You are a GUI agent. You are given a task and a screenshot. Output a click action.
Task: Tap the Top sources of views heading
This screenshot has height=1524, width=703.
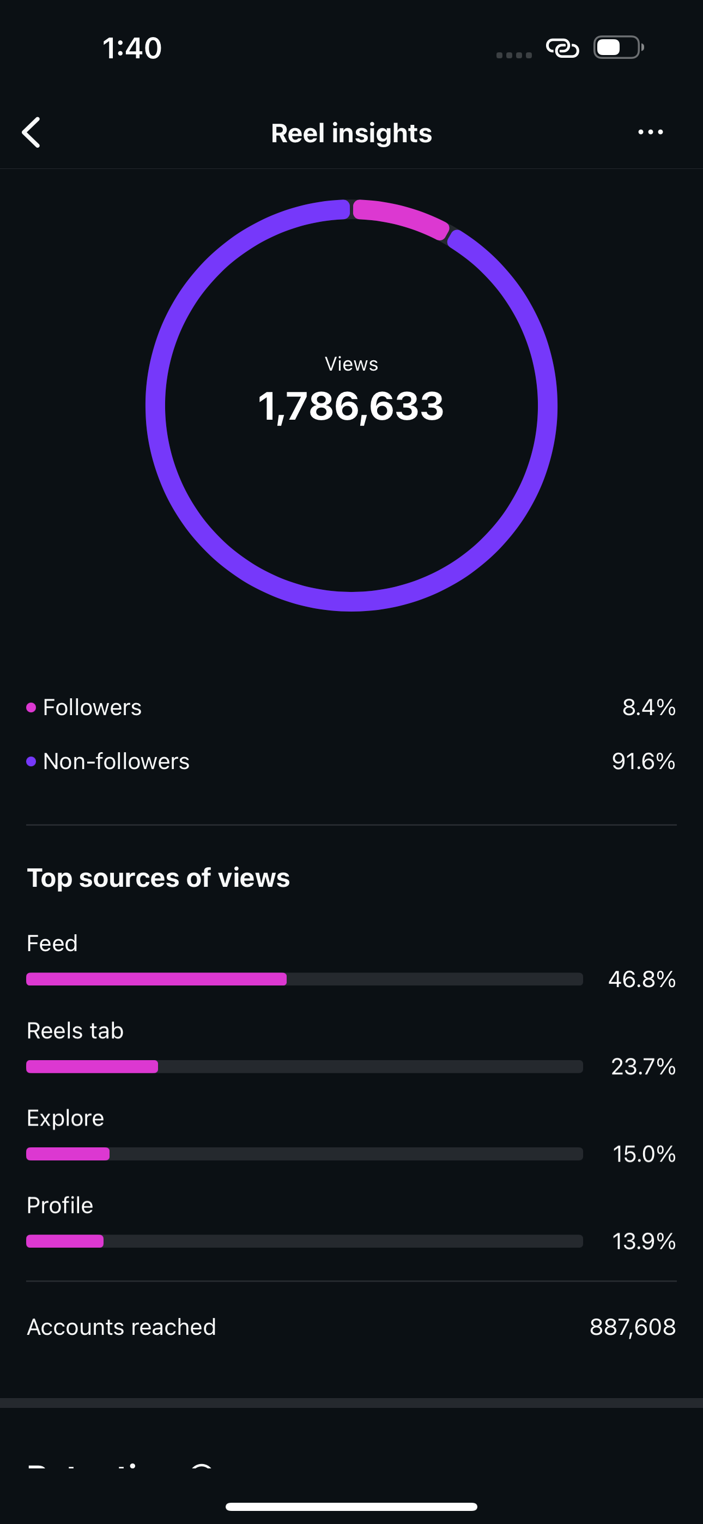point(159,878)
